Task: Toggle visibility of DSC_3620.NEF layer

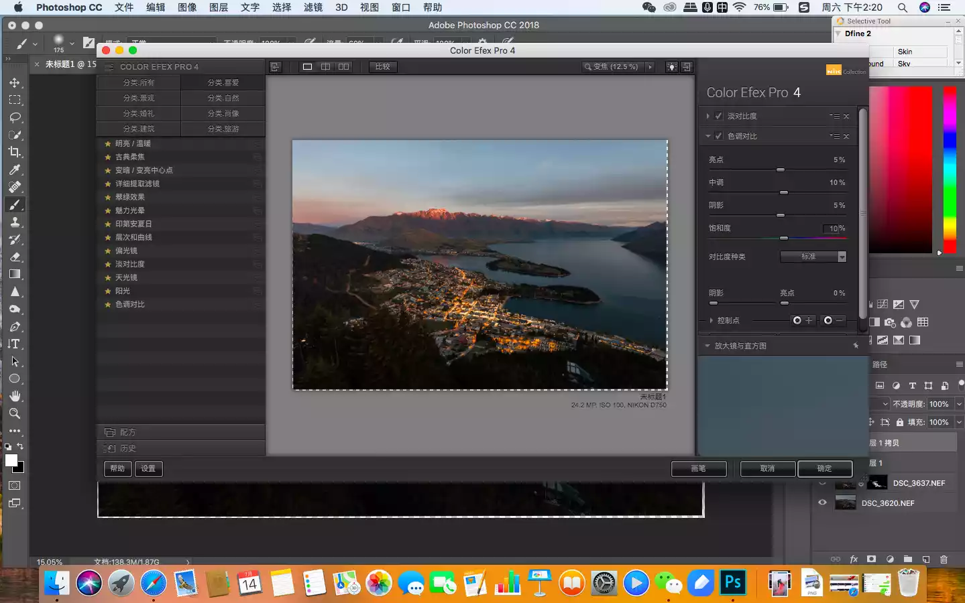Action: pos(822,503)
